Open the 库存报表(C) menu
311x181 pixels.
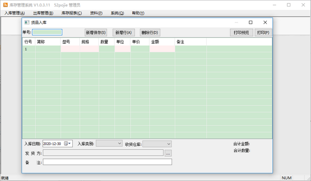tap(72, 13)
